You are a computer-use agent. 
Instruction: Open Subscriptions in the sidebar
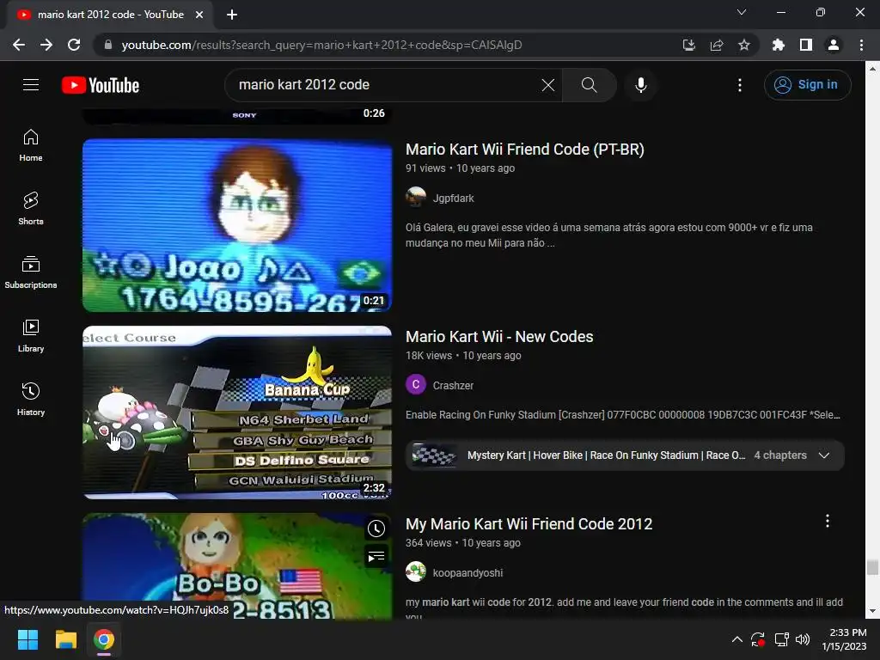point(31,272)
